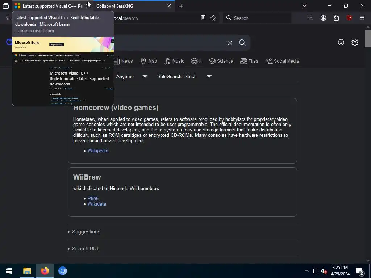Open the network status tray icon
This screenshot has height=278, width=371.
pos(316,271)
